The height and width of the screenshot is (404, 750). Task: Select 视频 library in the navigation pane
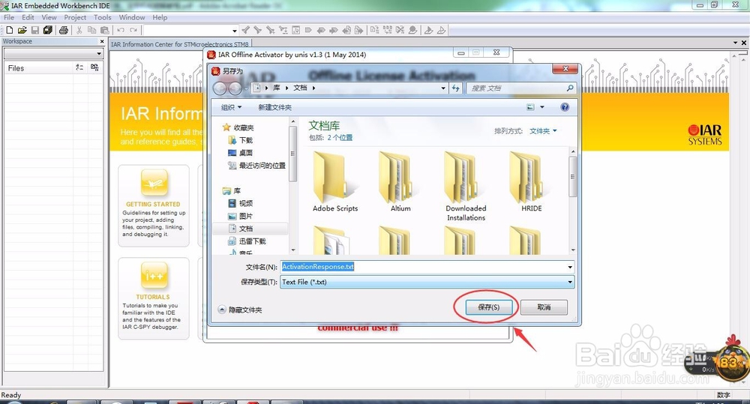click(241, 203)
